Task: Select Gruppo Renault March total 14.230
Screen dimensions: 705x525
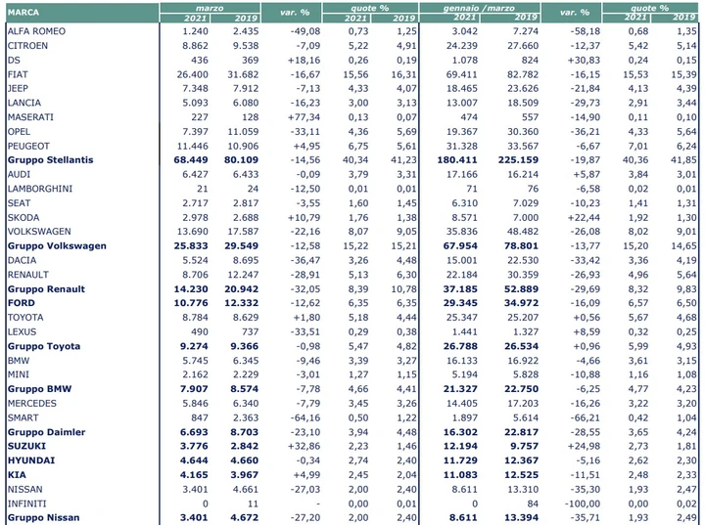Action: pos(191,289)
